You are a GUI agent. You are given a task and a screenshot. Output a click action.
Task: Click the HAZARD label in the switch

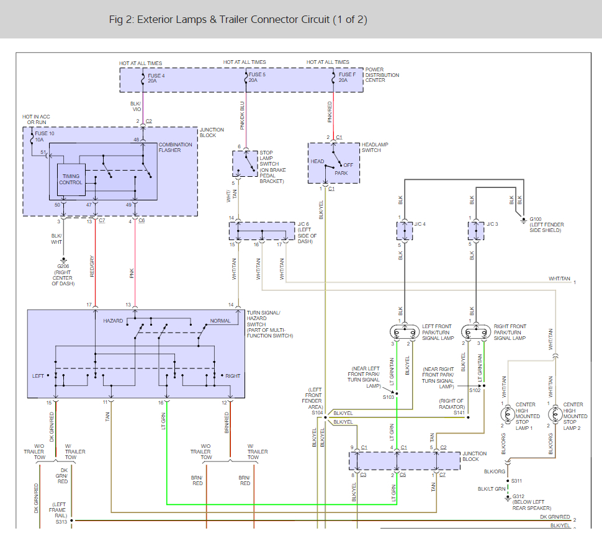coord(114,321)
